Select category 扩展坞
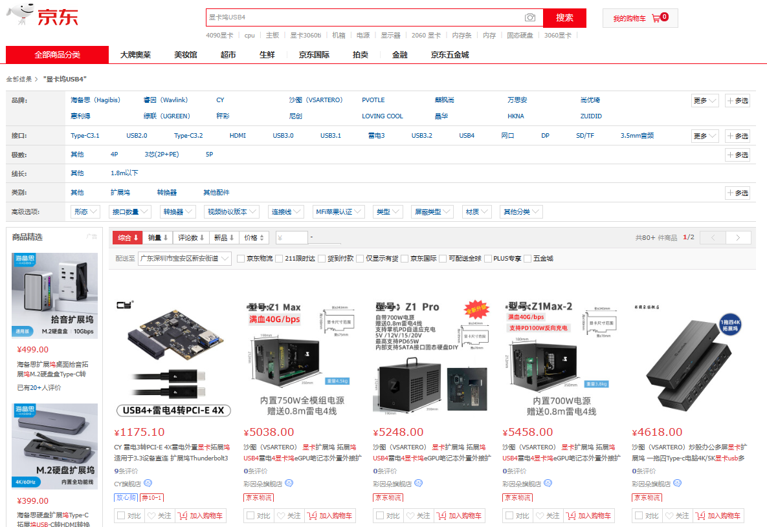The image size is (767, 527). point(120,193)
